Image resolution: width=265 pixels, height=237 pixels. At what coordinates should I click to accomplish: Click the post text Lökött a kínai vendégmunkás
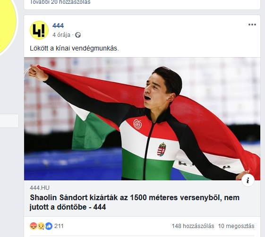click(74, 48)
